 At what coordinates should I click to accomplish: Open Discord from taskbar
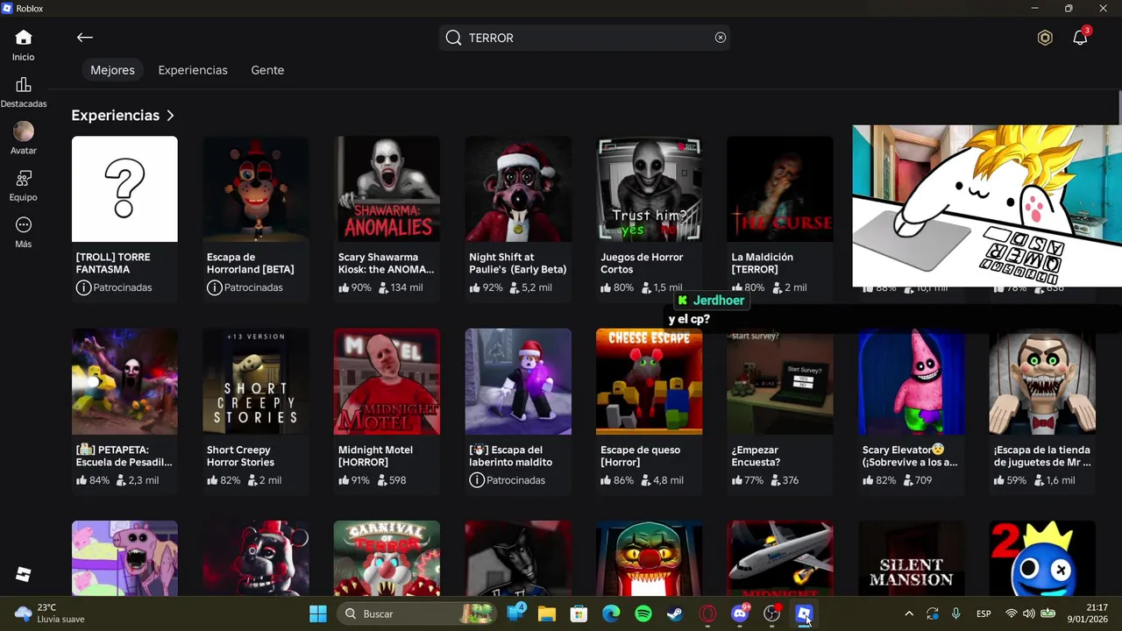coord(740,613)
